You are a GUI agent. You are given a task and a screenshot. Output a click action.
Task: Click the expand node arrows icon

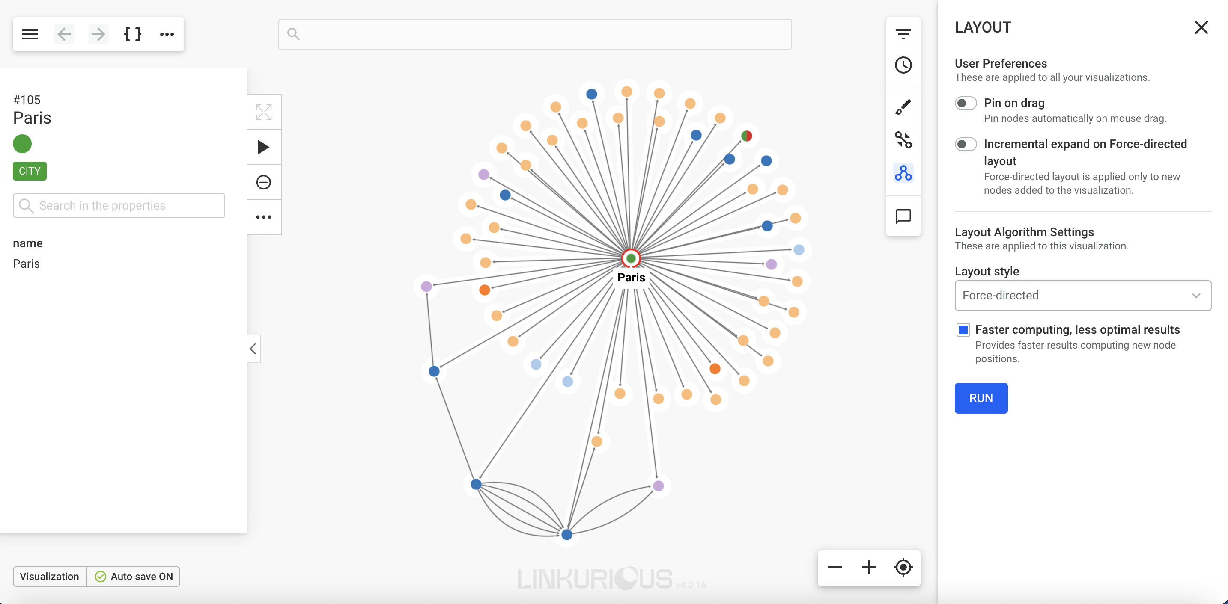pos(264,113)
